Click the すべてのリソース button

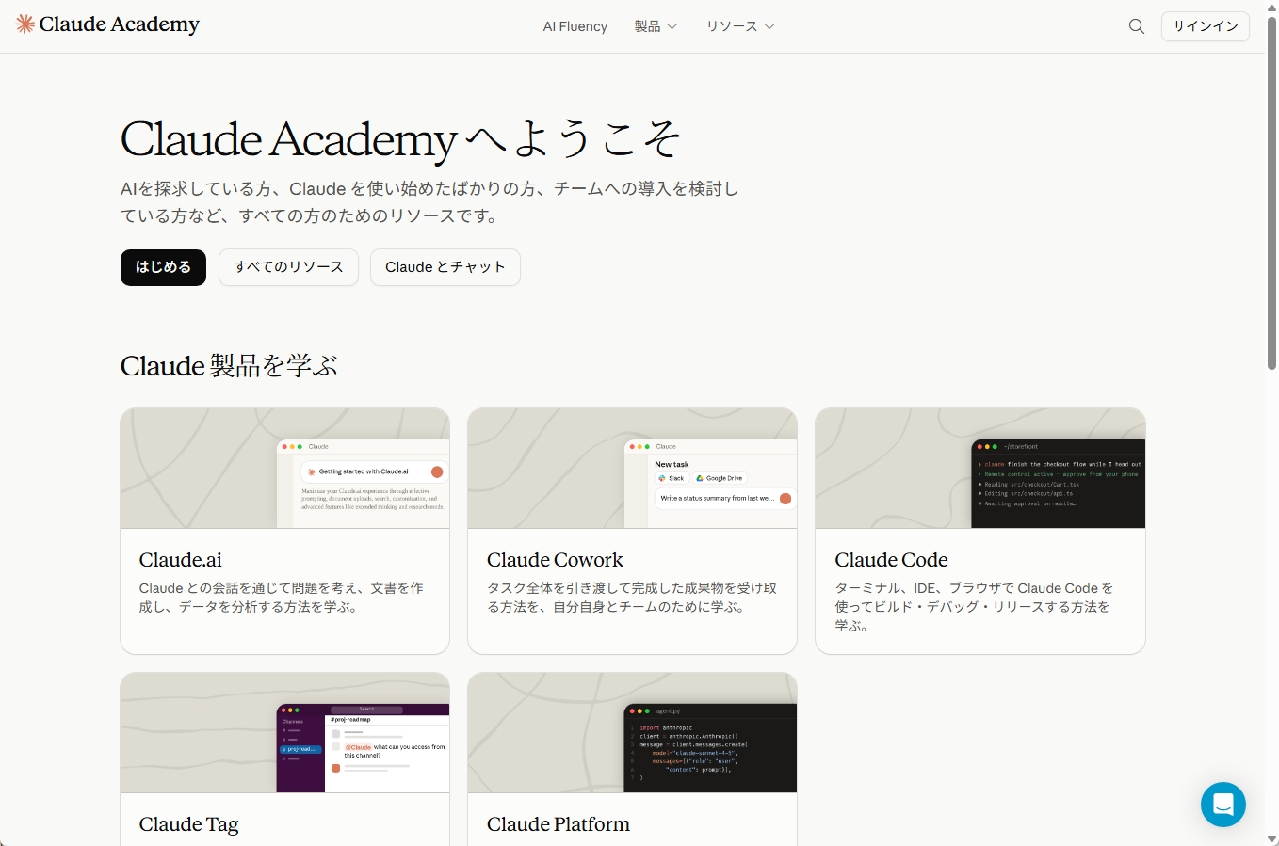pyautogui.click(x=288, y=267)
